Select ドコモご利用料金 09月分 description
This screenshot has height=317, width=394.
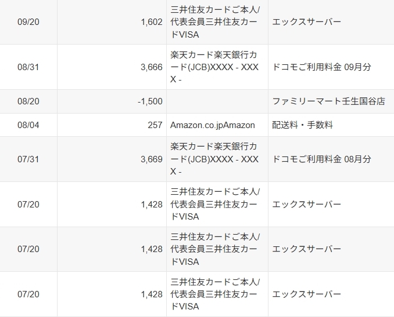(322, 67)
